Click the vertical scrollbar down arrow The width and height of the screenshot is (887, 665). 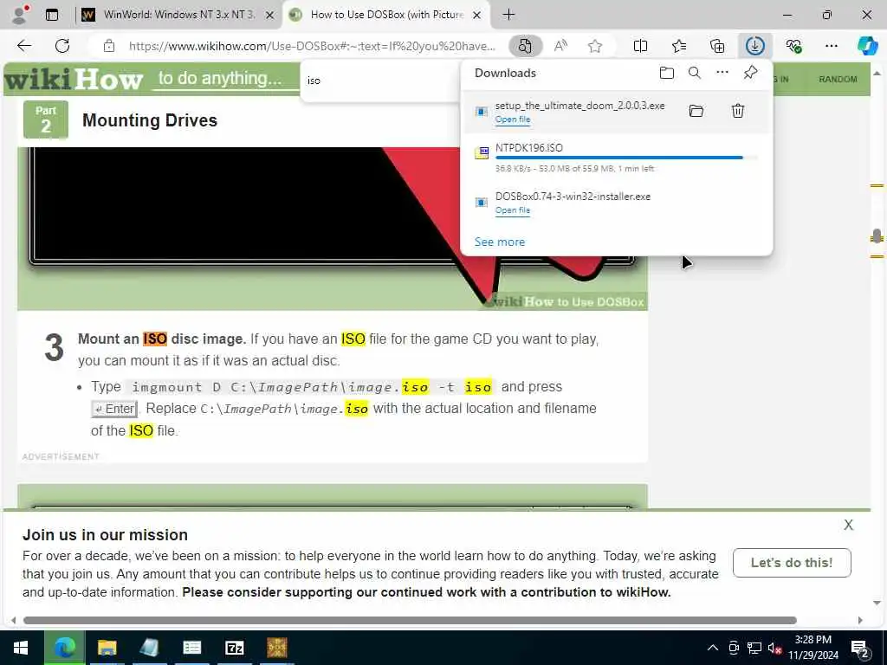tap(877, 603)
